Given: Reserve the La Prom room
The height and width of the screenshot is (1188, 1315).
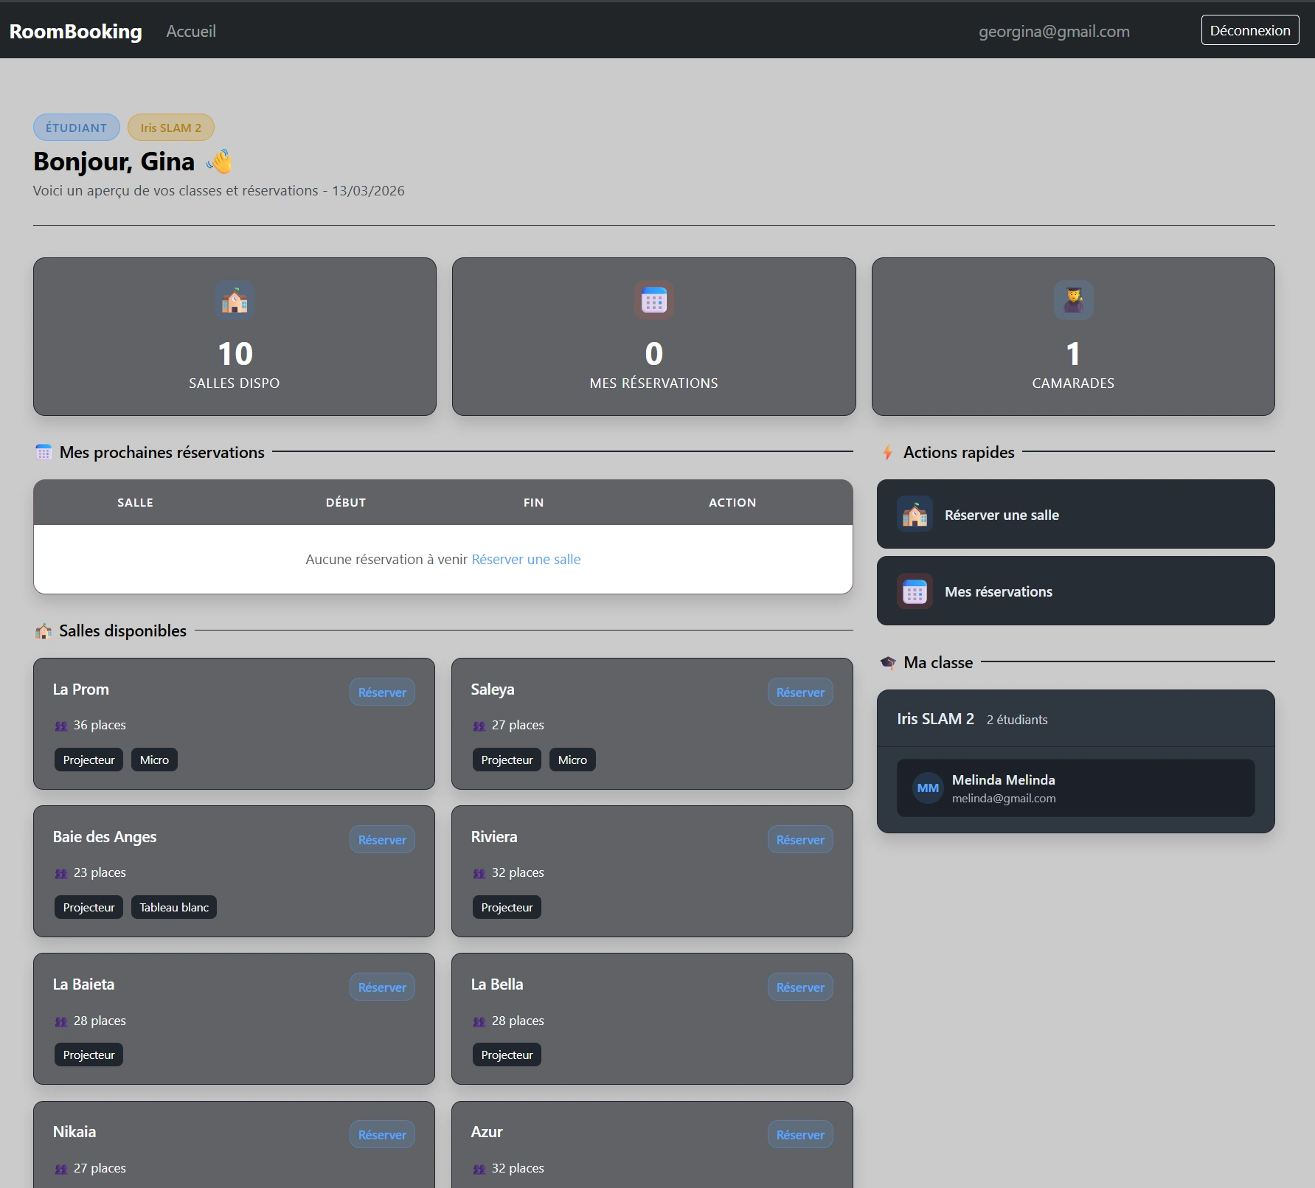Looking at the screenshot, I should [x=382, y=692].
